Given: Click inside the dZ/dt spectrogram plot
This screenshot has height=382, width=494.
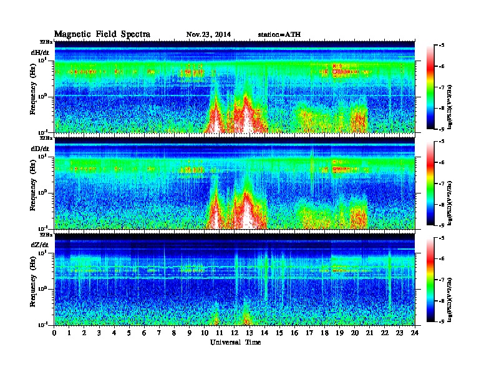Looking at the screenshot, I should [x=235, y=280].
